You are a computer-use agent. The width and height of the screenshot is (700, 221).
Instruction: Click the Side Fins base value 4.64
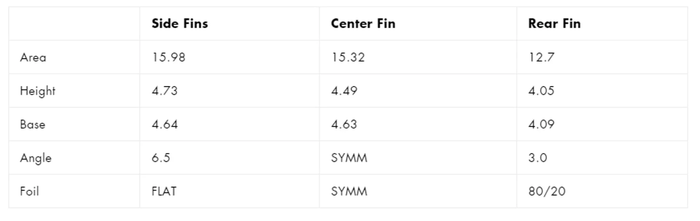point(165,125)
